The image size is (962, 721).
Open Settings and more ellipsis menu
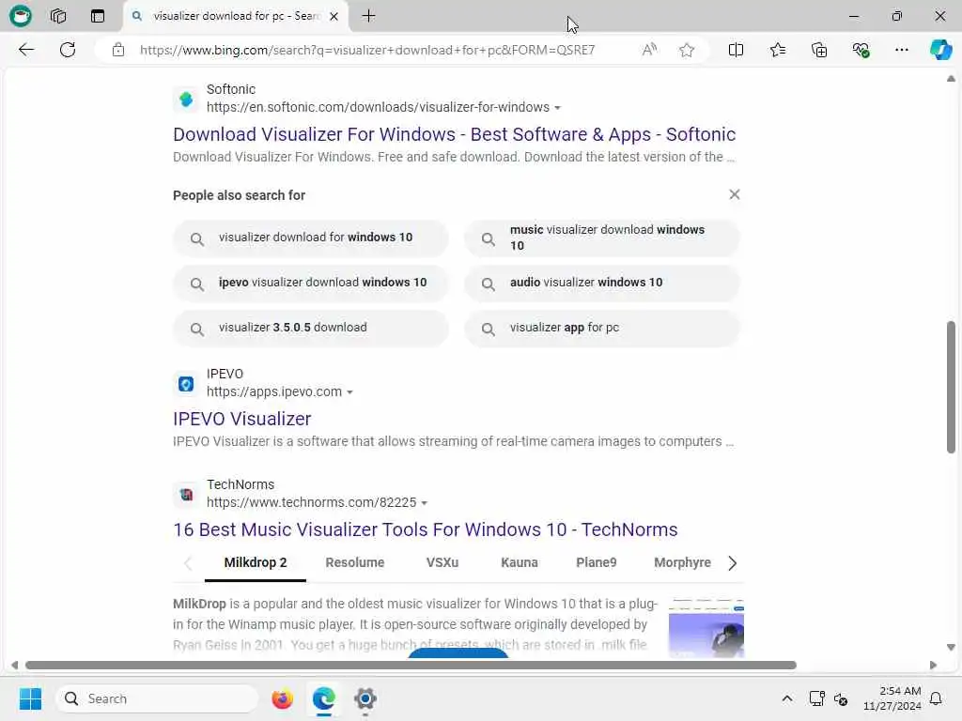coord(901,50)
